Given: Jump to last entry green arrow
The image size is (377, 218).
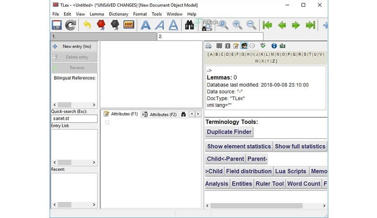Looking at the screenshot, I should pos(310,25).
